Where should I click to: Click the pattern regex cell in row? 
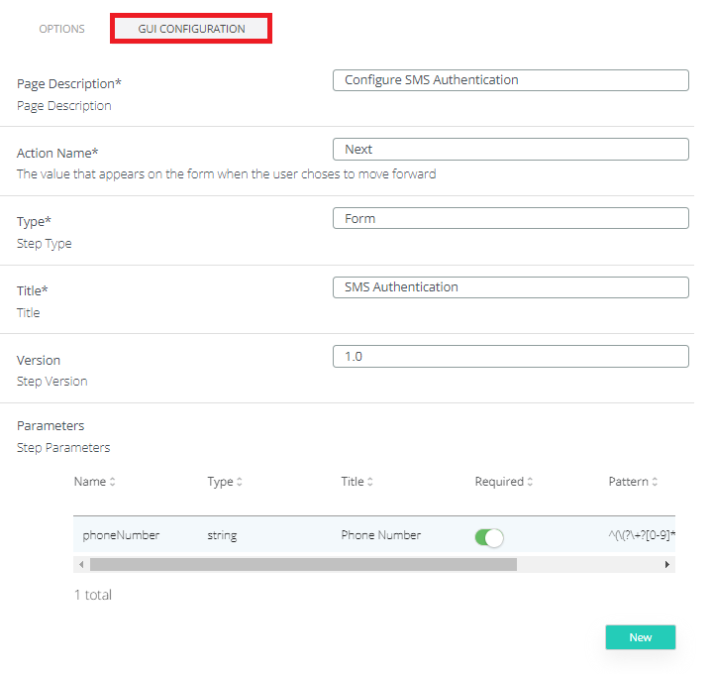pos(640,535)
